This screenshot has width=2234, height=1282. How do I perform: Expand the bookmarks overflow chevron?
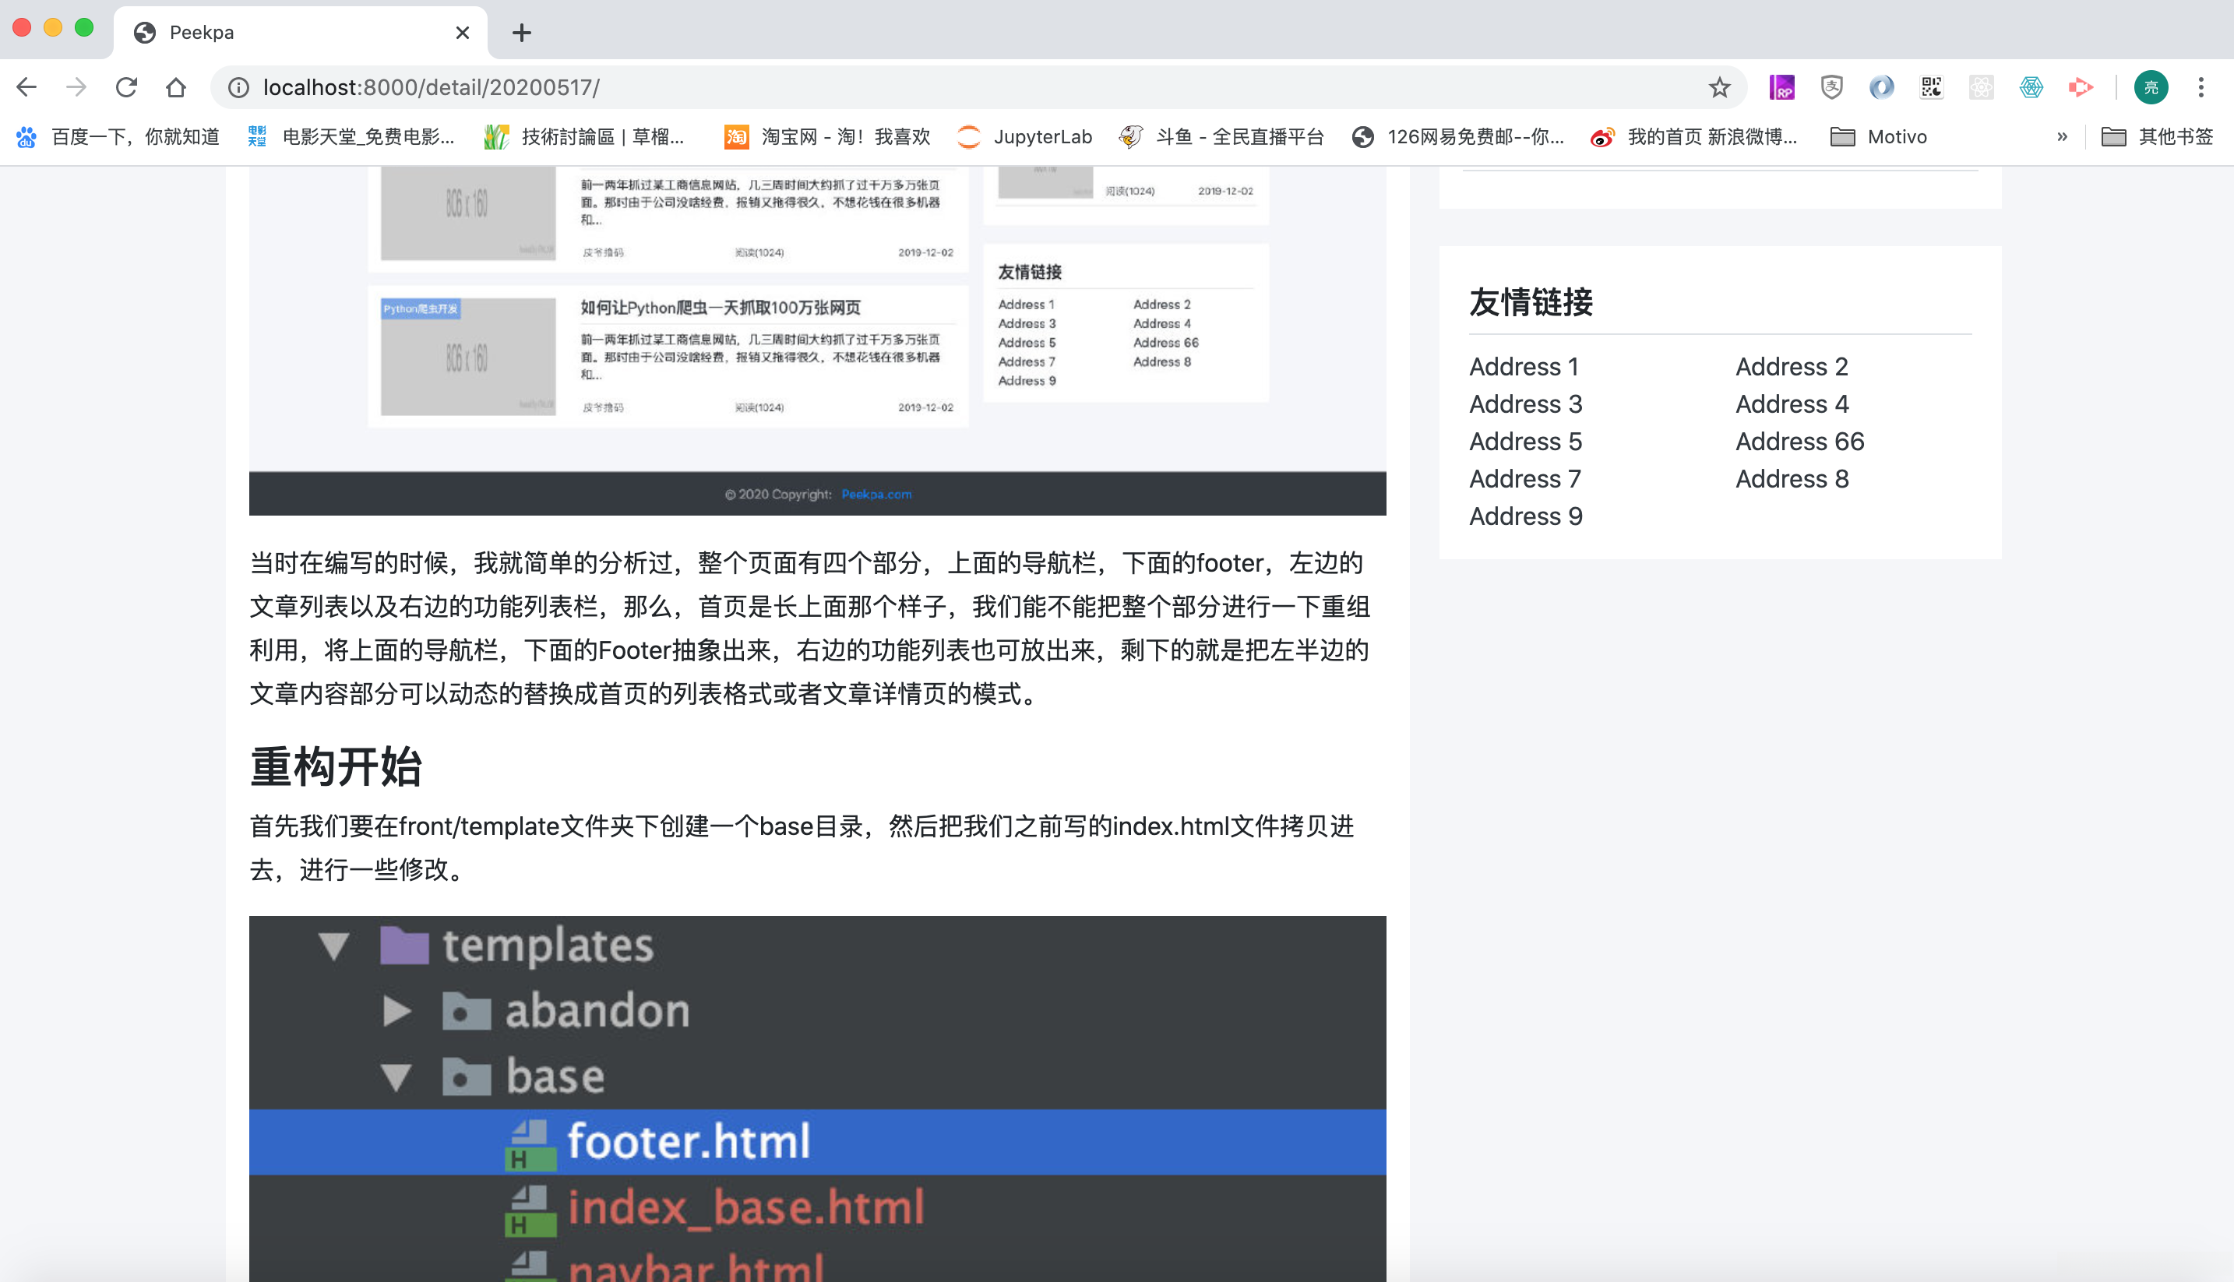tap(2061, 136)
